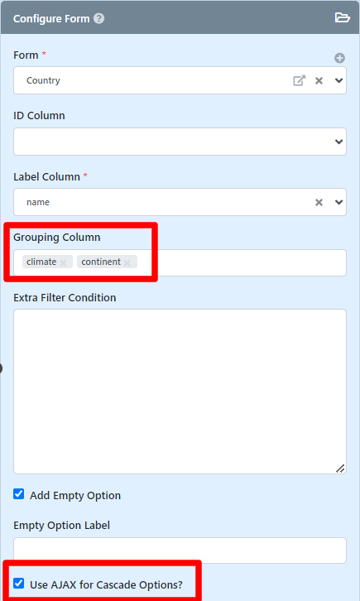
Task: Click the textarea resize handle corner
Action: point(340,469)
